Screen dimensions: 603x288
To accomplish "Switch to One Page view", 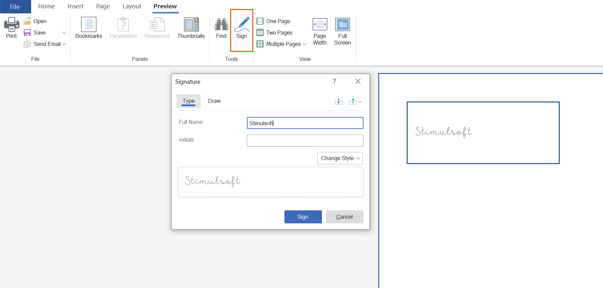I will 273,21.
